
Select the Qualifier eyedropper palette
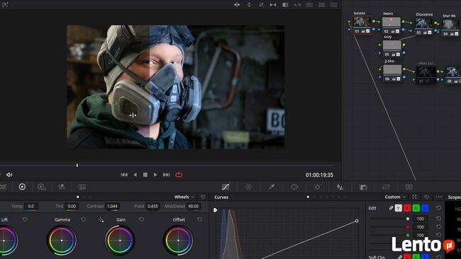272,187
